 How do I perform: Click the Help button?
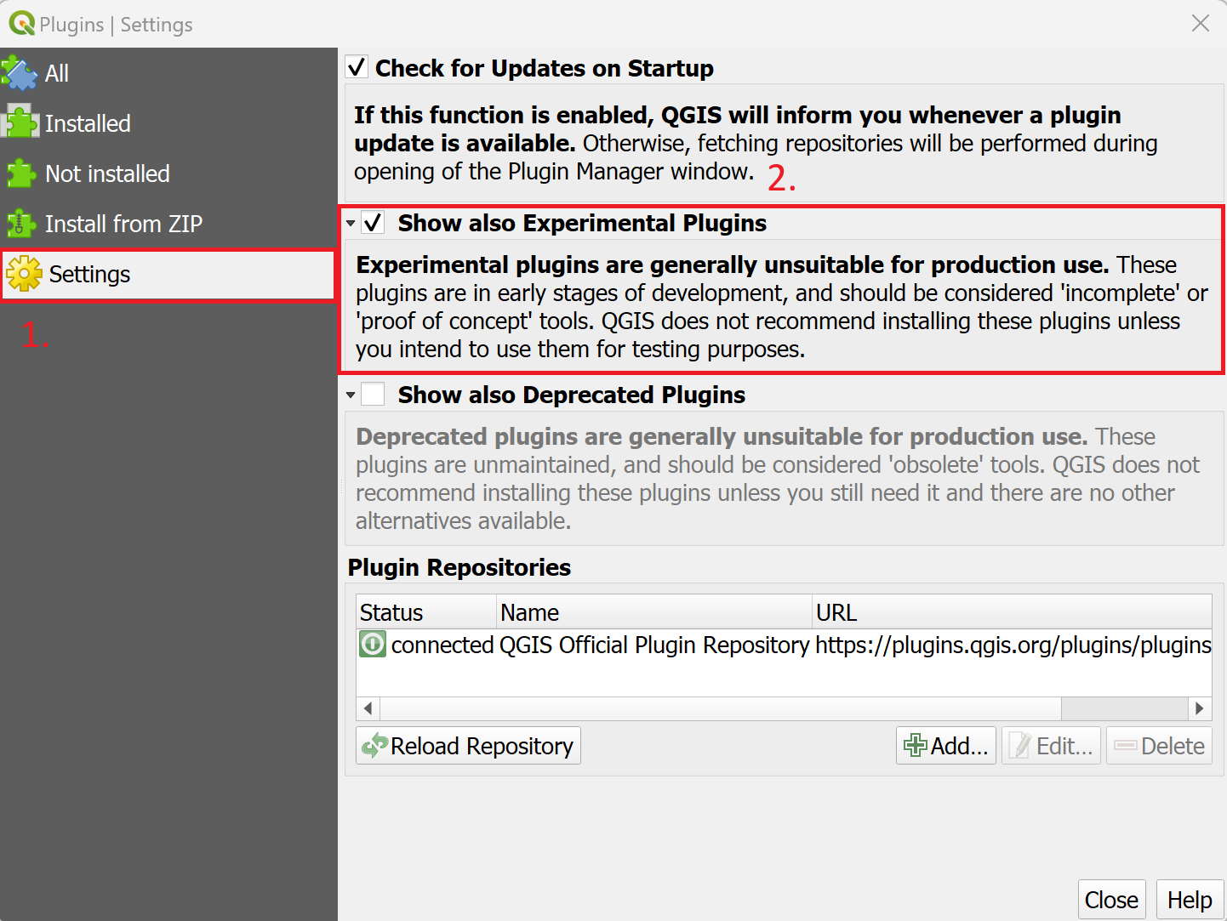[x=1190, y=899]
